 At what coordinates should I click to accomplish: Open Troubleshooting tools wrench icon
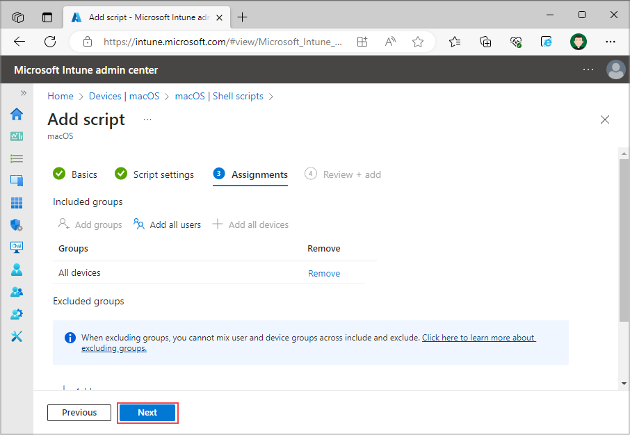(x=17, y=336)
